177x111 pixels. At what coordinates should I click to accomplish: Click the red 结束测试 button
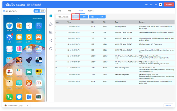(169, 5)
